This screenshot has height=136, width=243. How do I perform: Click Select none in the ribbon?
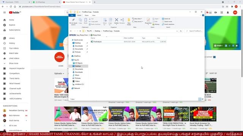pyautogui.click(x=167, y=22)
